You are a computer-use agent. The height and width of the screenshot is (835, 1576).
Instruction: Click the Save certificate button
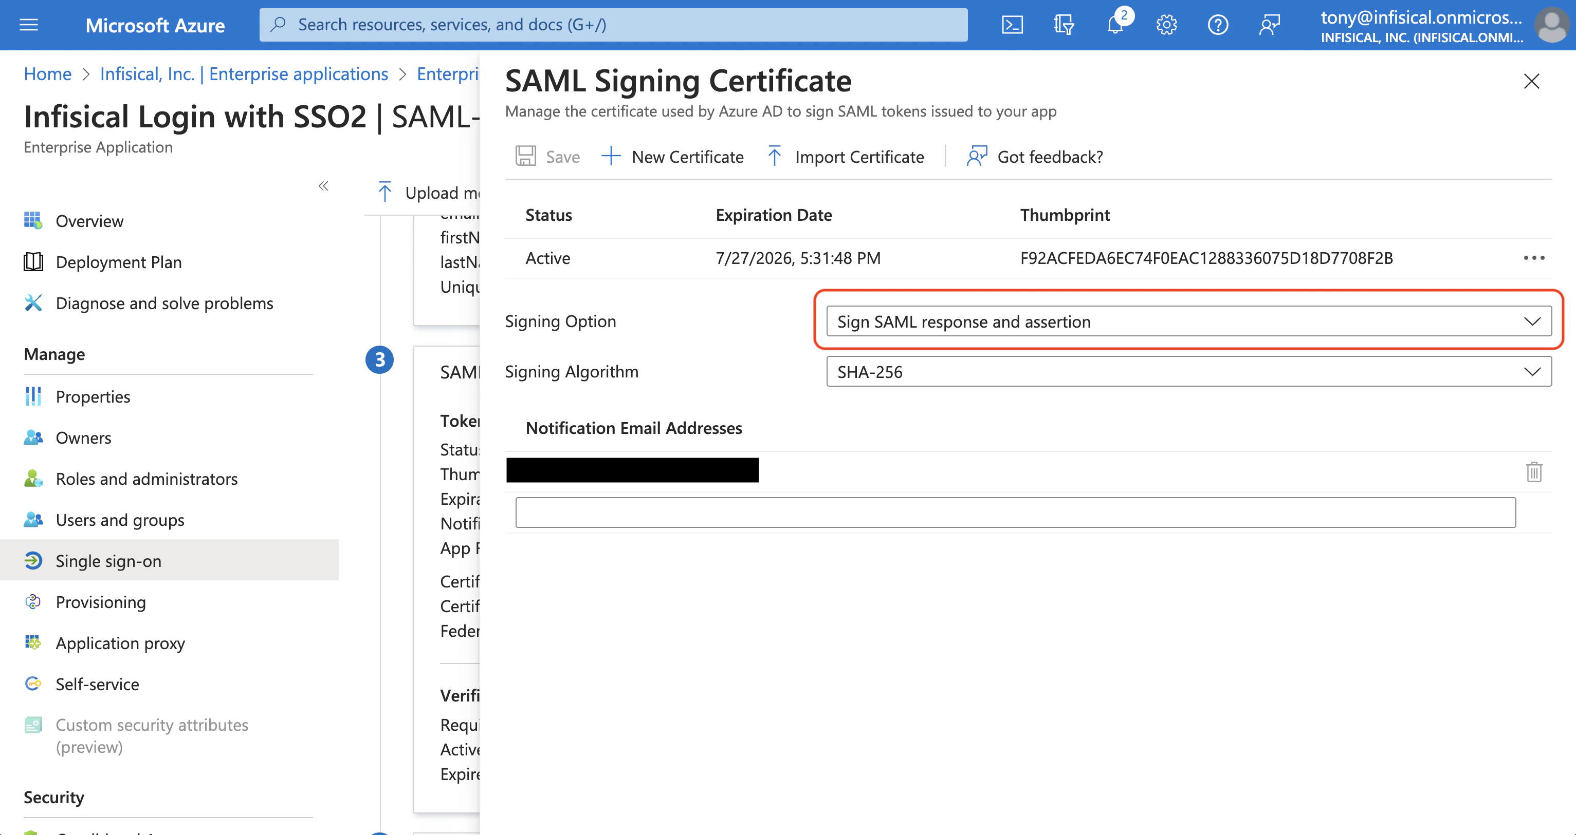(547, 157)
